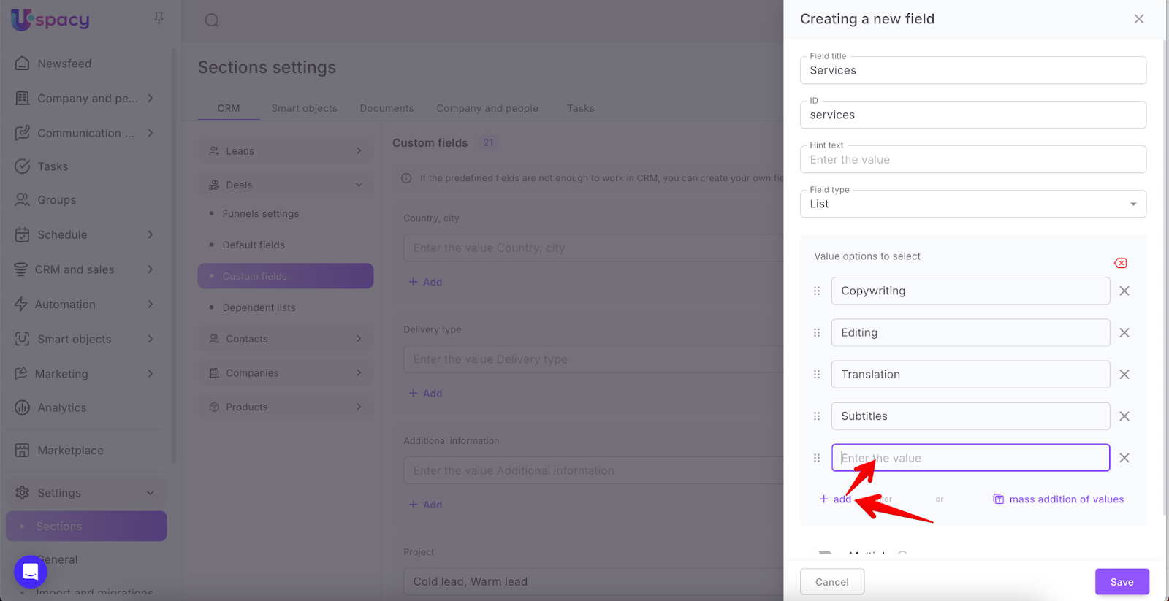Select Dependent lists under Deals

coord(259,307)
